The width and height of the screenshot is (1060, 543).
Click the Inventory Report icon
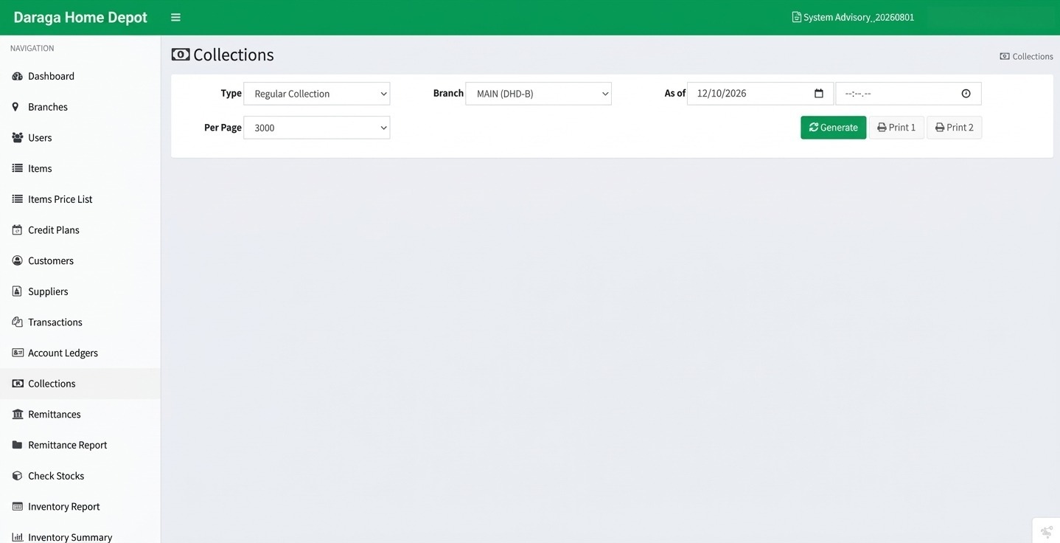click(x=18, y=507)
